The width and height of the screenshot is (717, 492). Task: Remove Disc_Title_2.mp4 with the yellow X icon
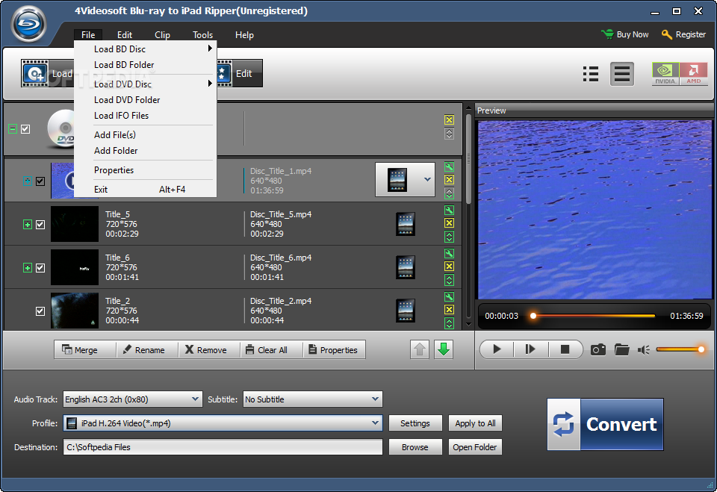[449, 310]
